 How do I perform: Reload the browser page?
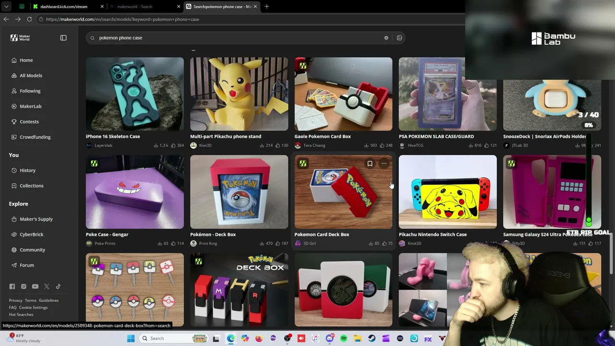(29, 19)
